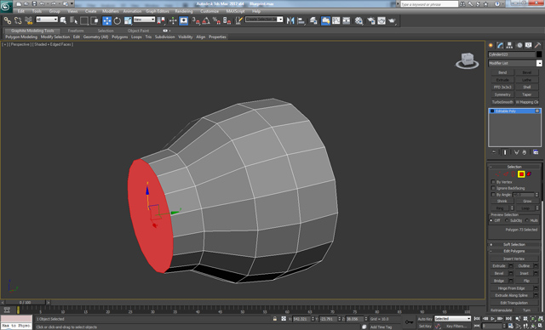Screen dimensions: 545x330
Task: Open the selection filter All dropdown
Action: click(x=47, y=20)
